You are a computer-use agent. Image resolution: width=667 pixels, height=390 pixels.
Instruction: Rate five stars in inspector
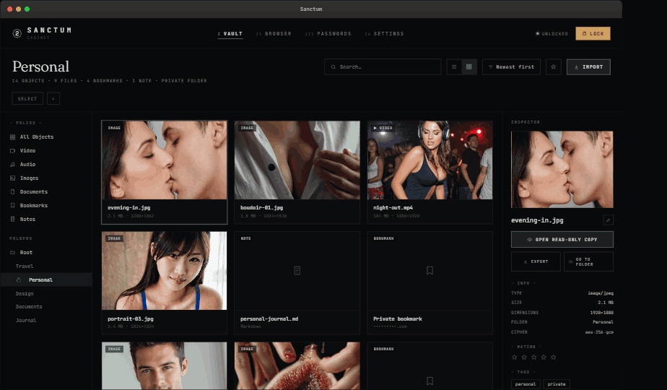(554, 357)
